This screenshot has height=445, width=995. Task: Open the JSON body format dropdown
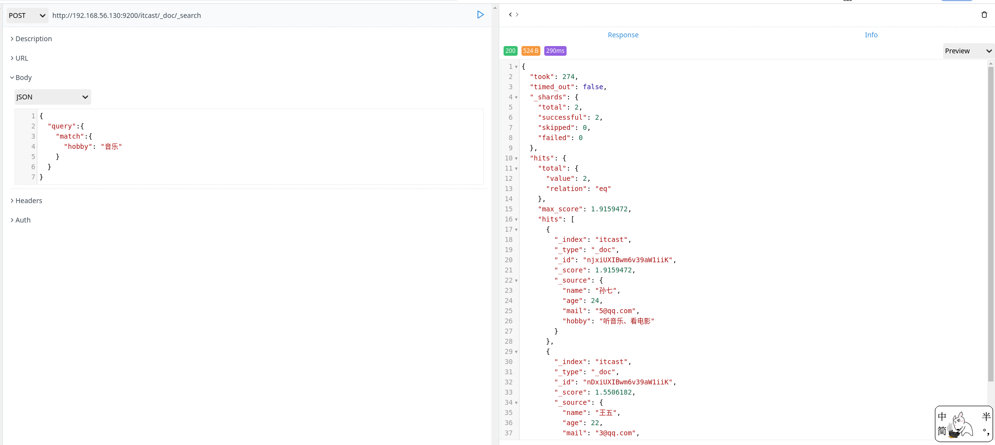tap(52, 97)
